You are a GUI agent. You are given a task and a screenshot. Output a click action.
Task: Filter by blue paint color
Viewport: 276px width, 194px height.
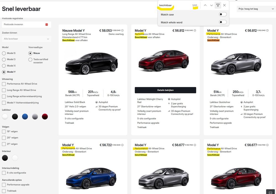pyautogui.click(x=25, y=116)
